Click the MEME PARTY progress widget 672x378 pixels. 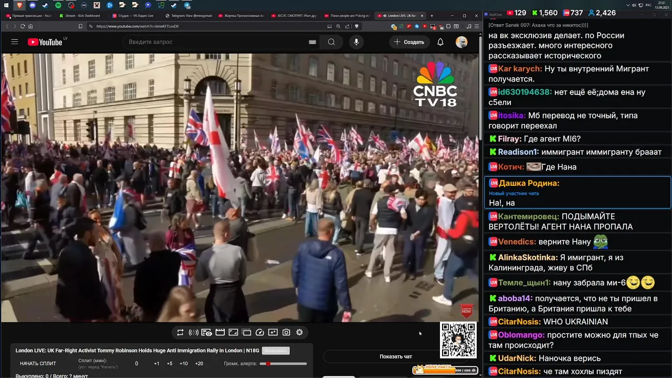click(x=445, y=370)
